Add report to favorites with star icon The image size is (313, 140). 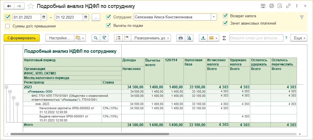coord(31,6)
